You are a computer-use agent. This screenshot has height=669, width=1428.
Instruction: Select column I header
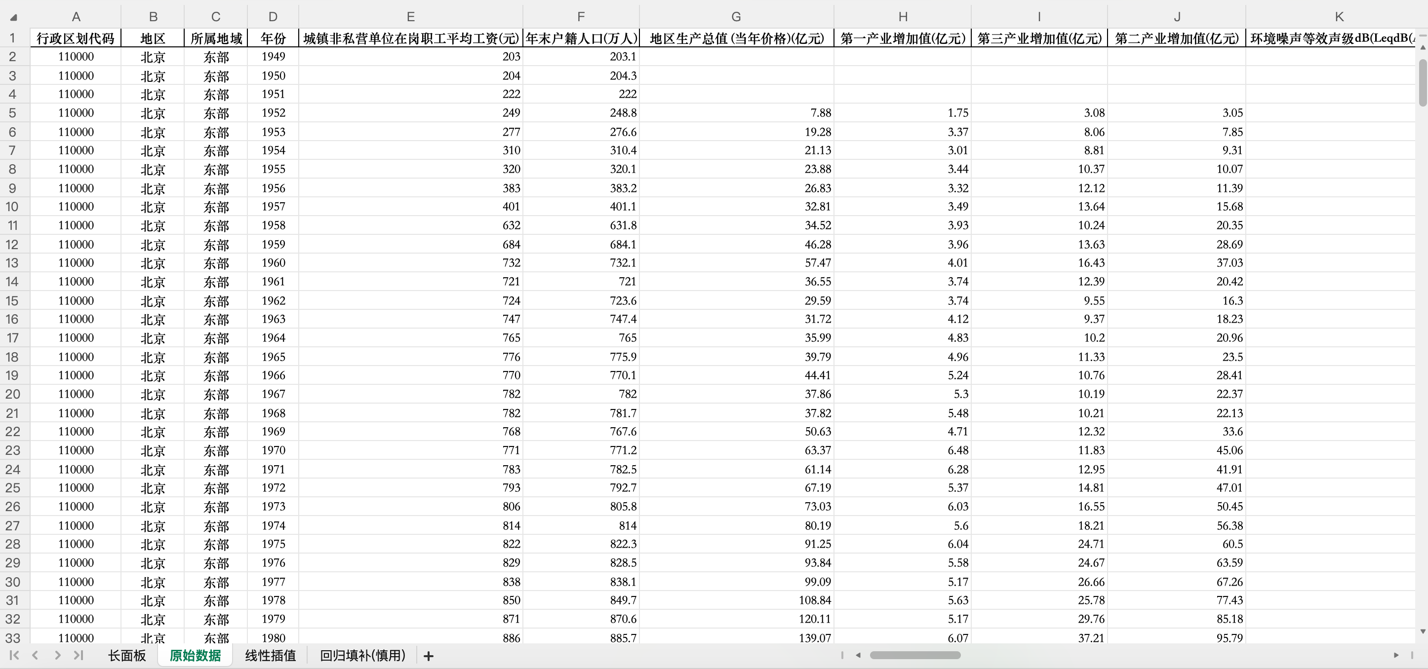(x=1039, y=17)
